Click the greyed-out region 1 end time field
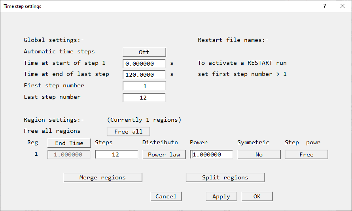The width and height of the screenshot is (352, 211). coord(69,154)
